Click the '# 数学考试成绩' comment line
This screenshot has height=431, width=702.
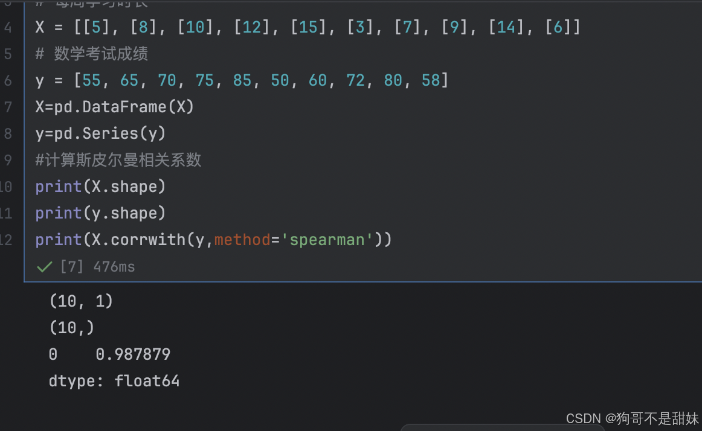(92, 54)
